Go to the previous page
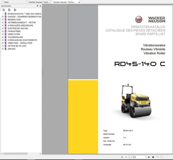This screenshot has height=160, width=173. (126, 157)
